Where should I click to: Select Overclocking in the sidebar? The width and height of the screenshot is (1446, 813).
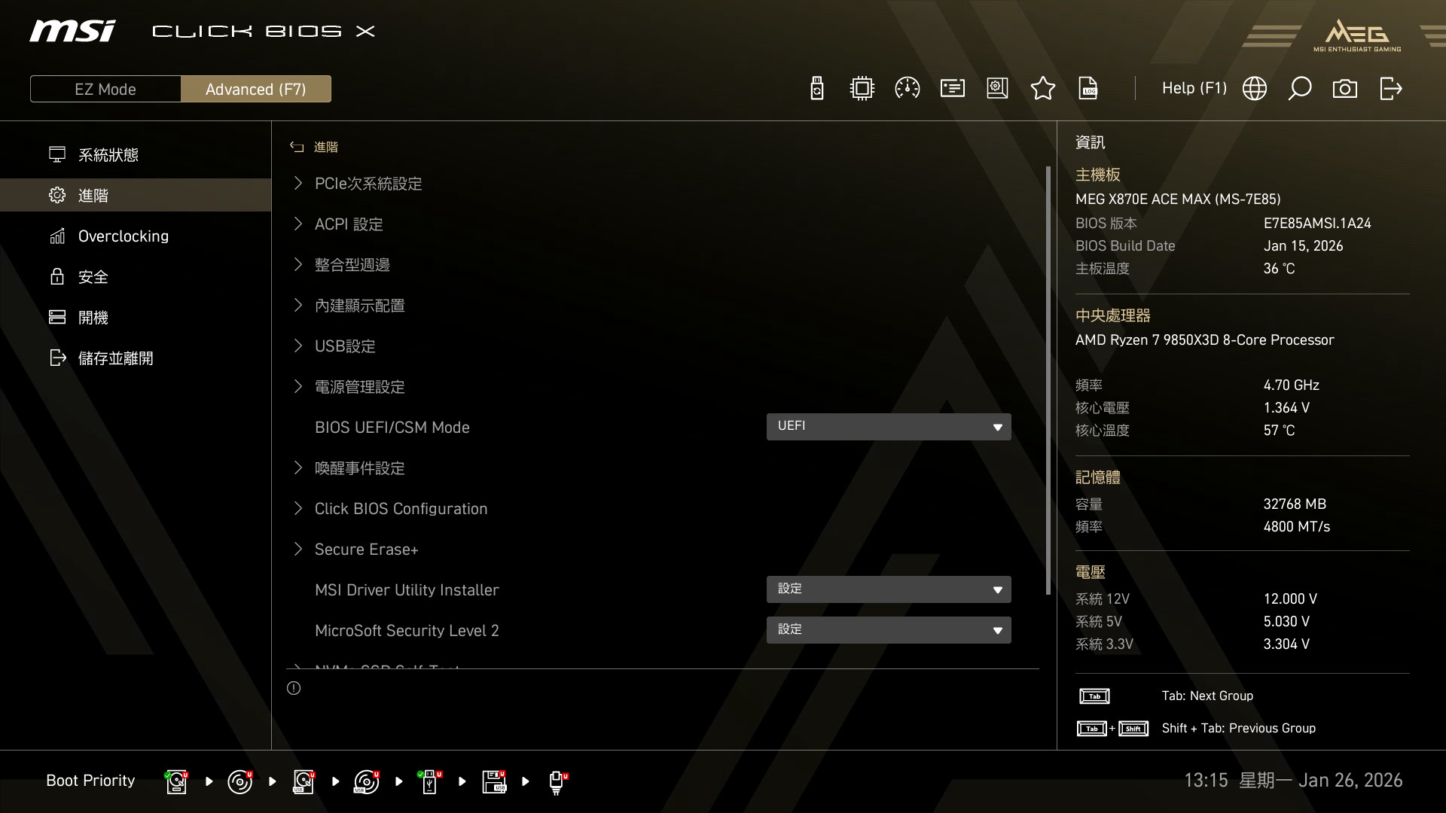pyautogui.click(x=123, y=236)
